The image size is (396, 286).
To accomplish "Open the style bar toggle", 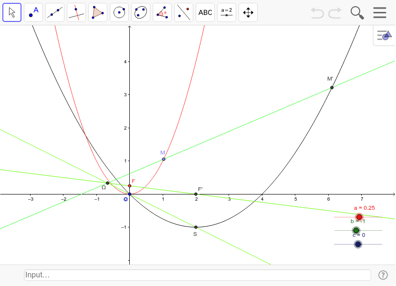I will [384, 35].
